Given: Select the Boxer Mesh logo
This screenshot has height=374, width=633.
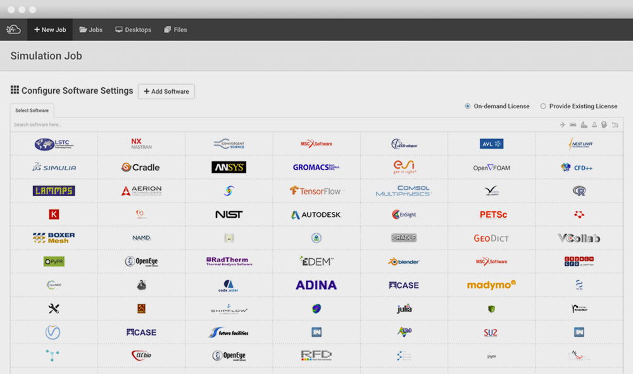Looking at the screenshot, I should coord(54,238).
